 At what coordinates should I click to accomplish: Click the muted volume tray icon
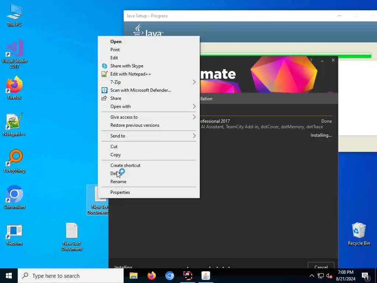tap(329, 276)
